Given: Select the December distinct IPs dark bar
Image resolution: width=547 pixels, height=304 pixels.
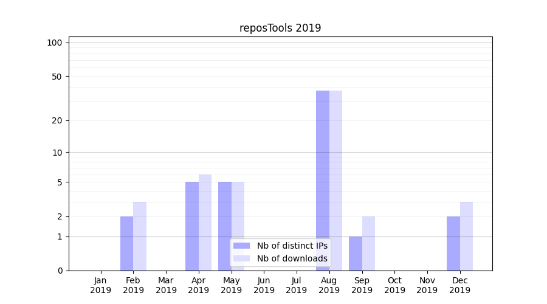Looking at the screenshot, I should click(x=453, y=243).
